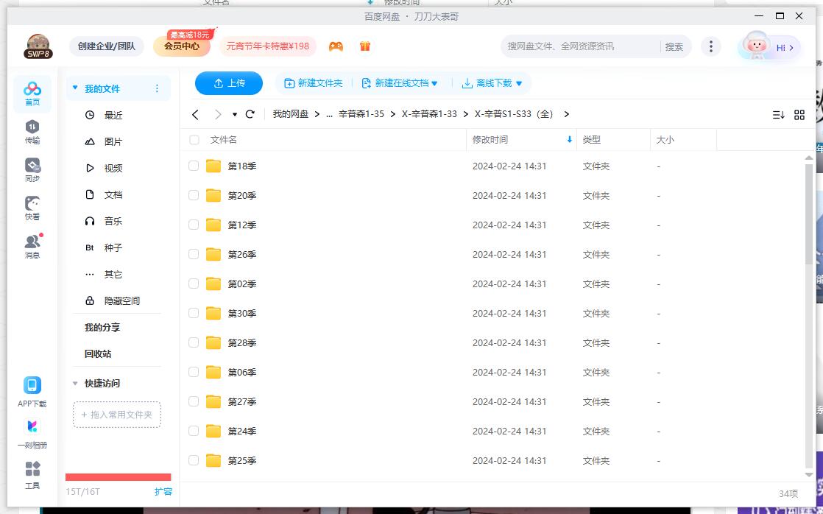Screen dimensions: 823x514
Task: Toggle the select-all checkbox in header row
Action: [x=194, y=139]
